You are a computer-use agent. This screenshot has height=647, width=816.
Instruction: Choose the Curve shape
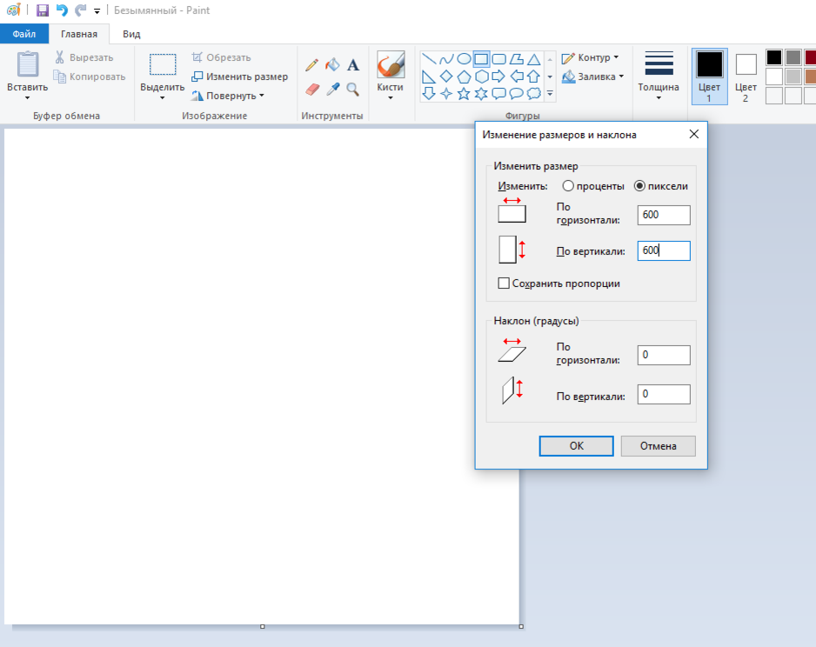coord(446,59)
